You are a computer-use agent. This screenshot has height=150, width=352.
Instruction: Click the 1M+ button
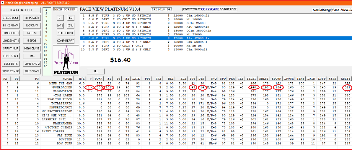(32, 56)
